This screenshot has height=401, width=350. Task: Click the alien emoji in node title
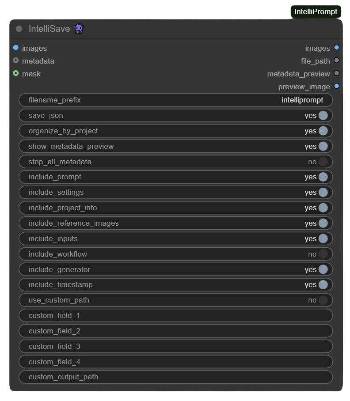pyautogui.click(x=79, y=29)
